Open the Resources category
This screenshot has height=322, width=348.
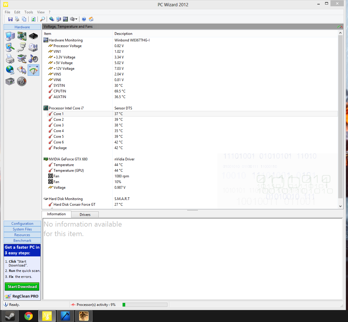pos(22,235)
